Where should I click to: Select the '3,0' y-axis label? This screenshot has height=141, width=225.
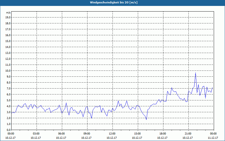click(x=9, y=112)
